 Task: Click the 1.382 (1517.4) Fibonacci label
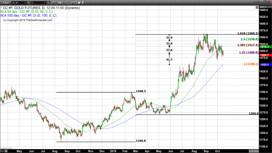pos(248,45)
